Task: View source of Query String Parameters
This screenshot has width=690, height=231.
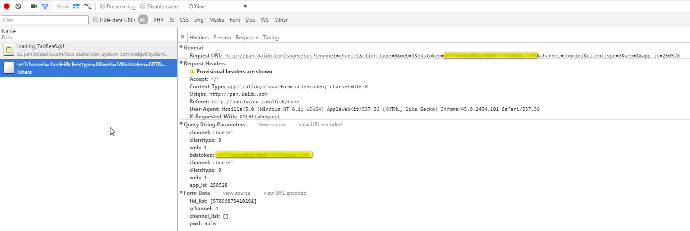Action: [x=272, y=125]
